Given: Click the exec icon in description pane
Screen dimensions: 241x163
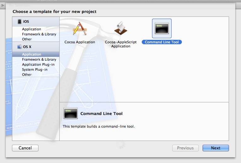Looking at the screenshot, I should [x=71, y=113].
